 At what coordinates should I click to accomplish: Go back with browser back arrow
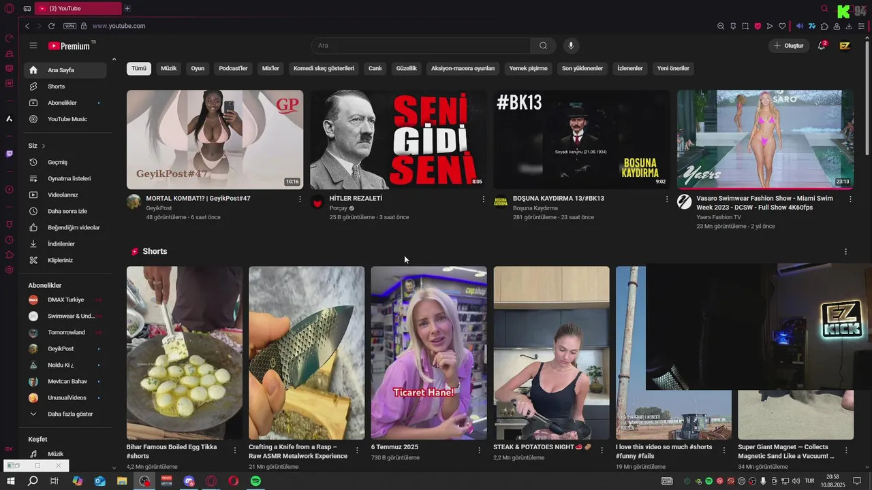(27, 26)
